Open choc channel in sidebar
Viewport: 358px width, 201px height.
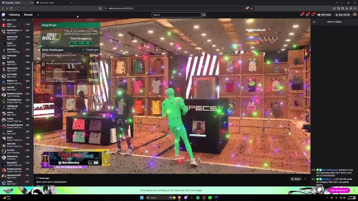click(16, 25)
